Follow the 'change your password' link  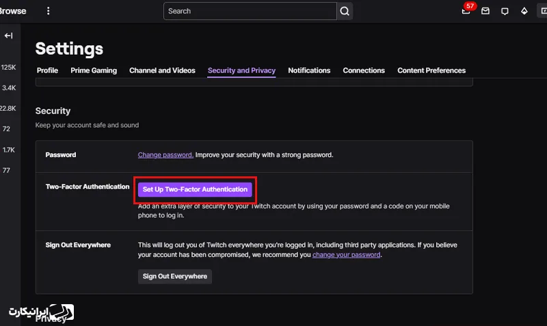click(346, 255)
